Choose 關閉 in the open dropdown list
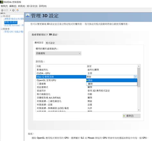 [112, 84]
